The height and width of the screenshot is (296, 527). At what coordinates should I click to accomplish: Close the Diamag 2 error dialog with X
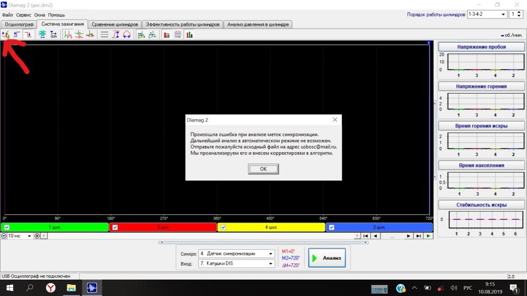click(335, 120)
